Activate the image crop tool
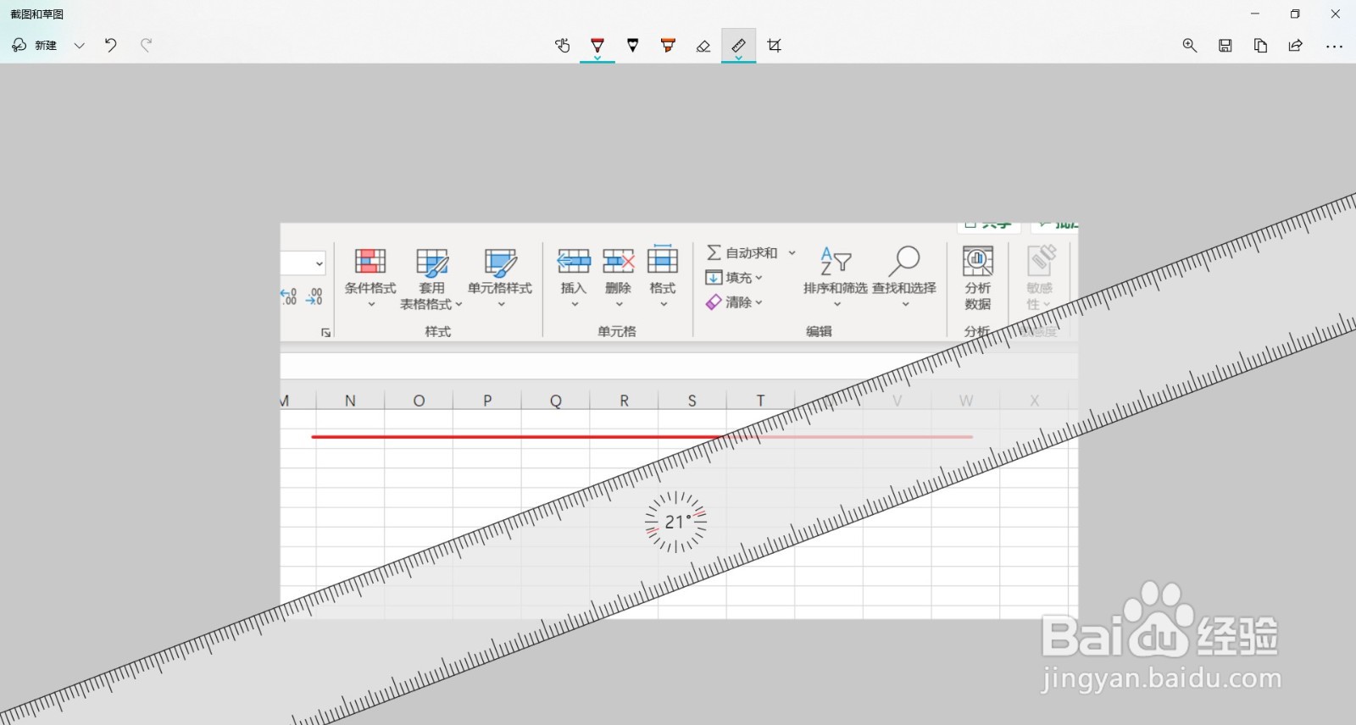1356x725 pixels. point(774,46)
